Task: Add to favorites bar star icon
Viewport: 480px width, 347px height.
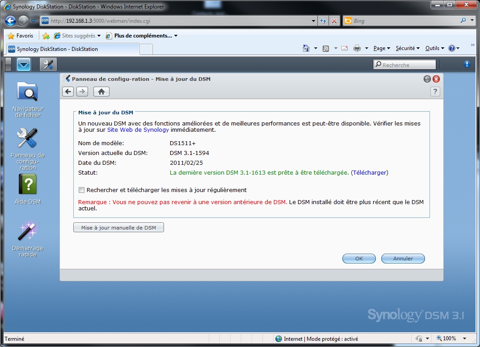Action: coord(46,36)
